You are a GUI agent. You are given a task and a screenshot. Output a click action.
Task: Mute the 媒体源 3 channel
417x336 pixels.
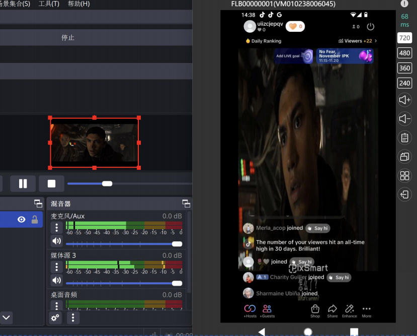[x=57, y=280]
